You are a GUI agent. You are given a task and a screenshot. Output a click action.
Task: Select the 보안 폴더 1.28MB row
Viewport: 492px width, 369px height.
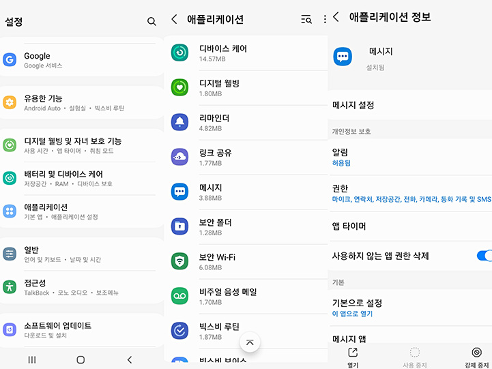[246, 226]
